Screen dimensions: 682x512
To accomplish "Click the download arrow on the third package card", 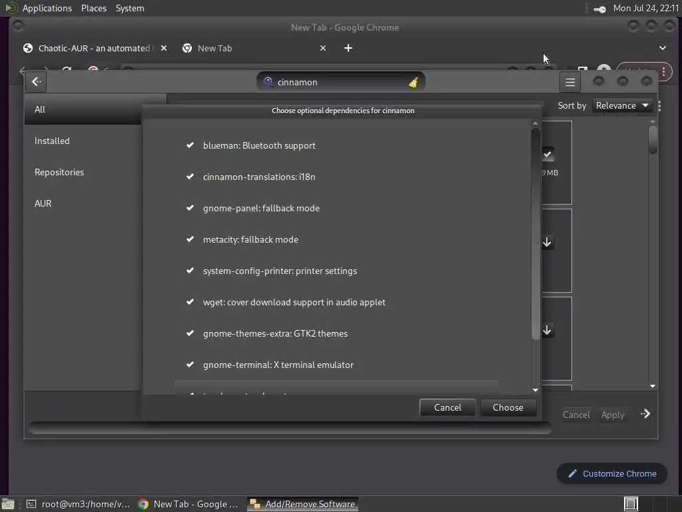I will 547,331.
